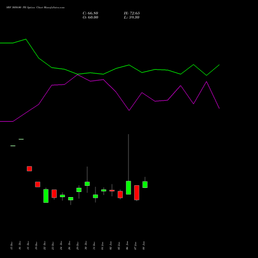The image size is (258, 258).
Task: Select the 16 Dec date label
Action: [x=20, y=246]
